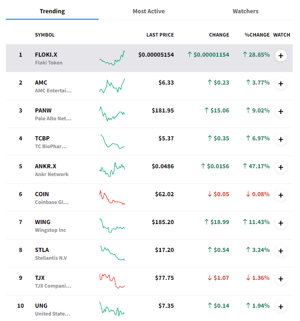300x321 pixels.
Task: Select the Ankr Network company name
Action: (52, 174)
